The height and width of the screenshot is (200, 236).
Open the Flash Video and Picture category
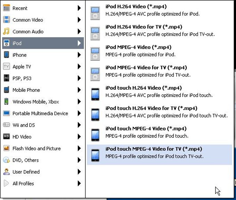43,148
